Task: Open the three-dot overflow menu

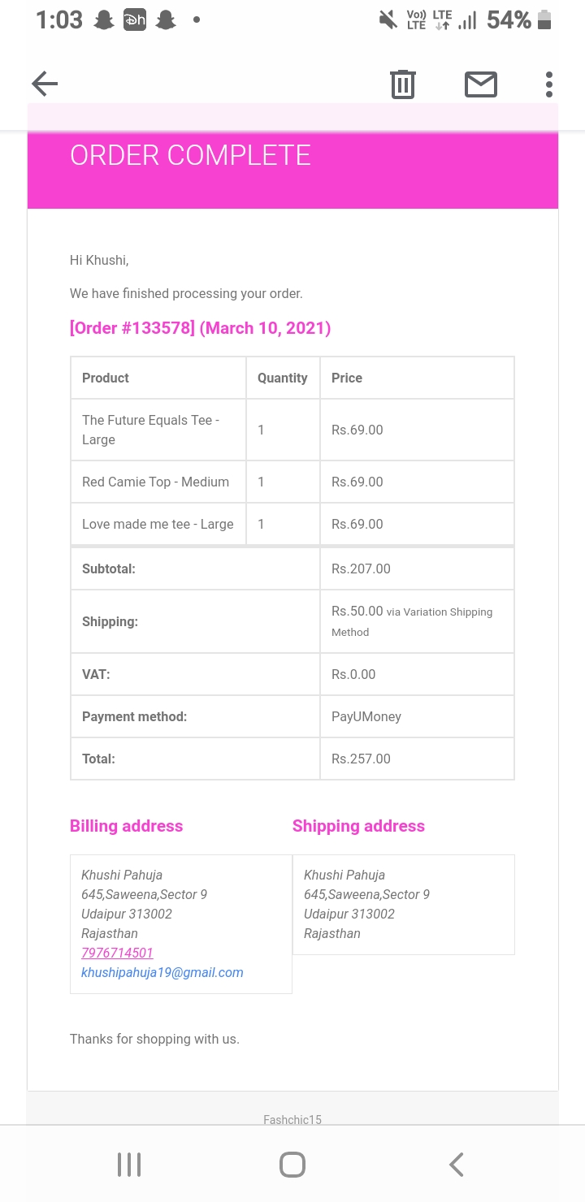Action: [549, 84]
